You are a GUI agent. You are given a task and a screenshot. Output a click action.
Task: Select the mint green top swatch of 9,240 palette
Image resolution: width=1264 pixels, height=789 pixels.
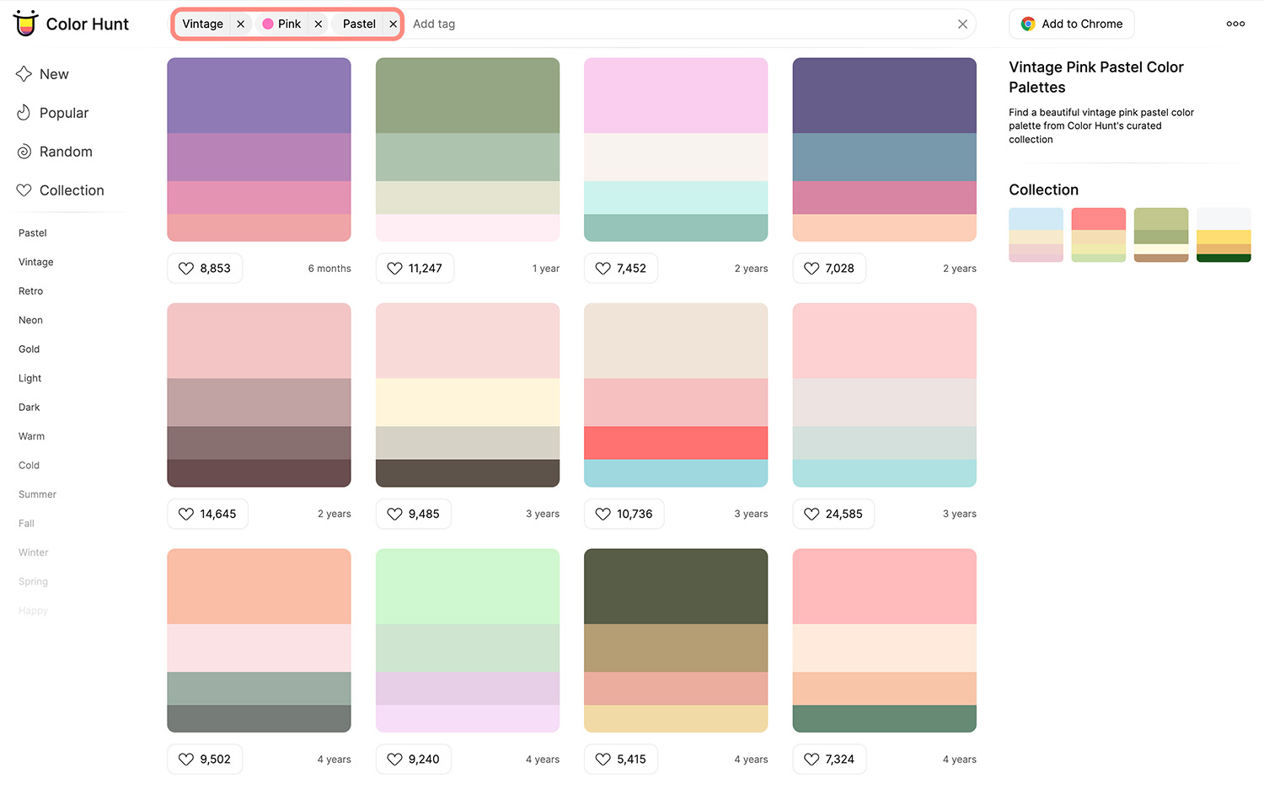[468, 586]
